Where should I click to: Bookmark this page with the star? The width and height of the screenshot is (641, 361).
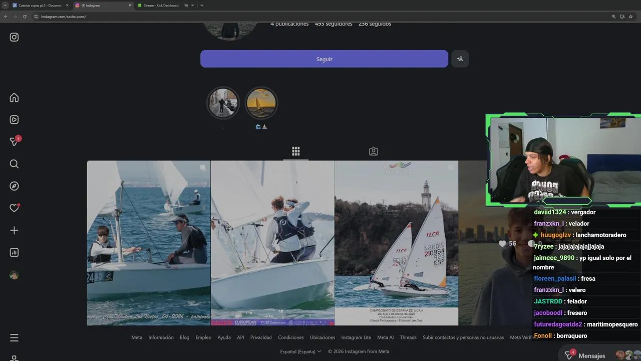(631, 17)
